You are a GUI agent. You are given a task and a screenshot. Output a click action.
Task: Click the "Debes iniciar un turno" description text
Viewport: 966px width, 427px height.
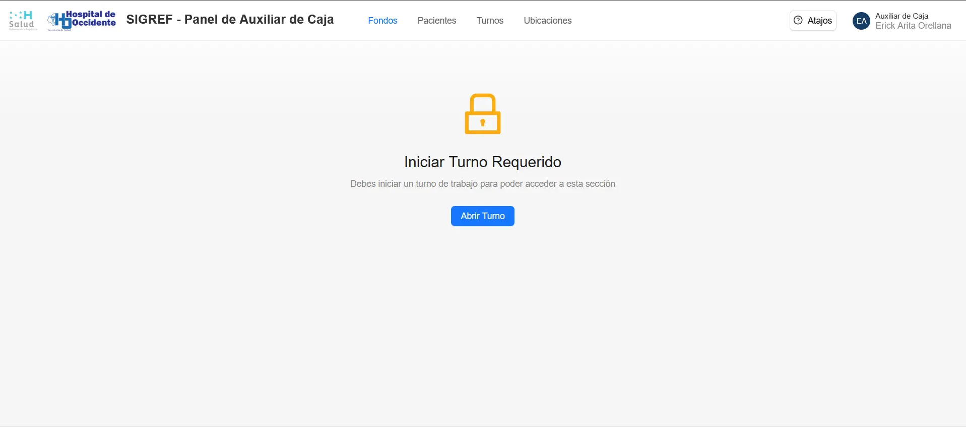coord(482,184)
